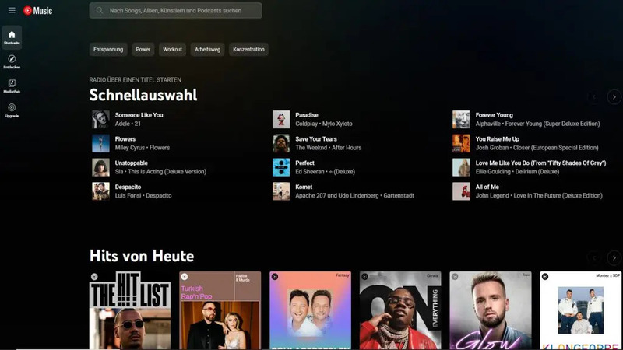
Task: Play Love Me Like You Do cover
Action: pyautogui.click(x=461, y=167)
